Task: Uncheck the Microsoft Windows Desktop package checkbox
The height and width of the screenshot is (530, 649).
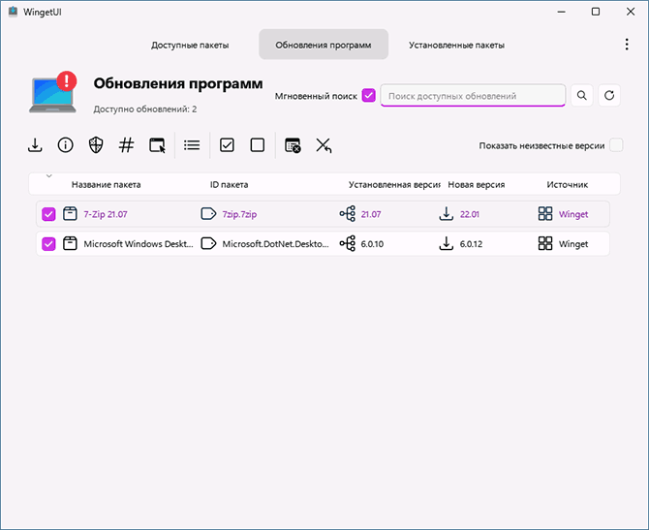Action: (48, 244)
